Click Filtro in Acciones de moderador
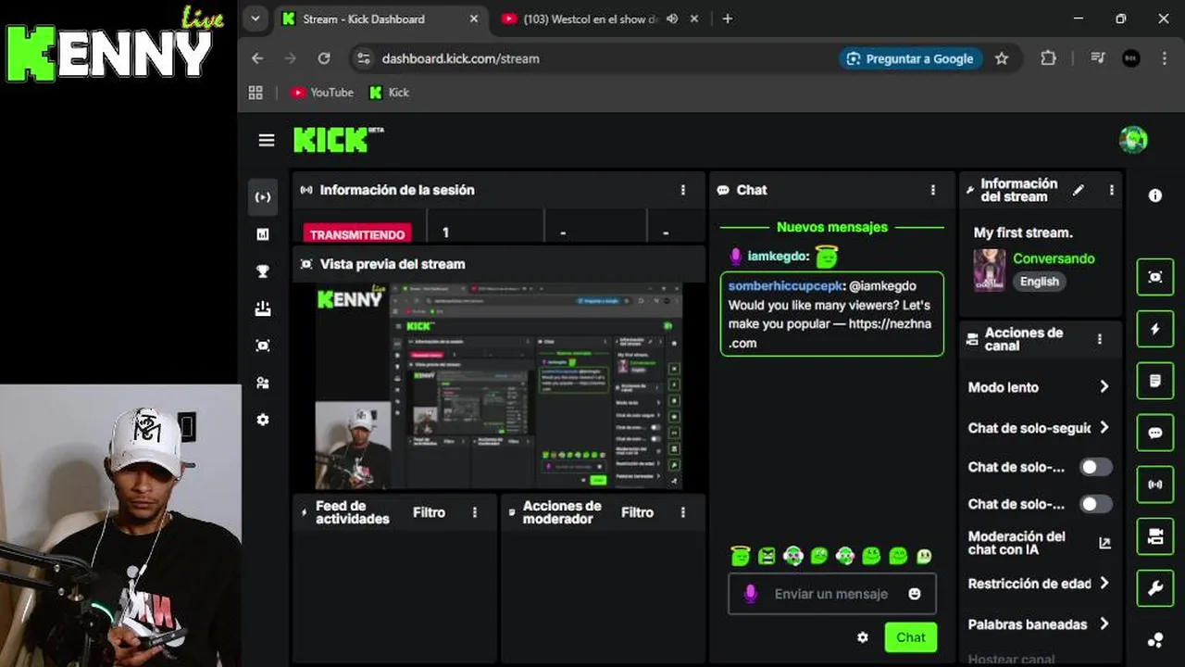This screenshot has height=667, width=1185. point(637,512)
